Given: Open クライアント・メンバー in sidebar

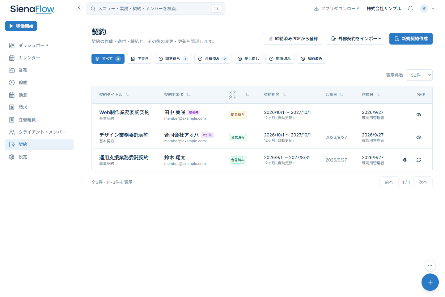Looking at the screenshot, I should point(39,132).
